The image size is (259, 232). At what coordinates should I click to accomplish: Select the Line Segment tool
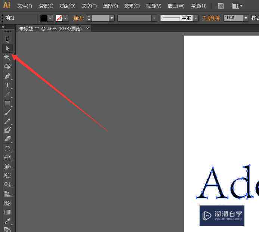7,94
